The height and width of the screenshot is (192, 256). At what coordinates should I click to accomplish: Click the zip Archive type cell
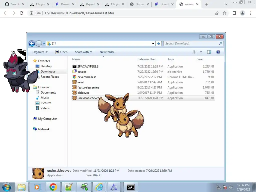pyautogui.click(x=175, y=72)
